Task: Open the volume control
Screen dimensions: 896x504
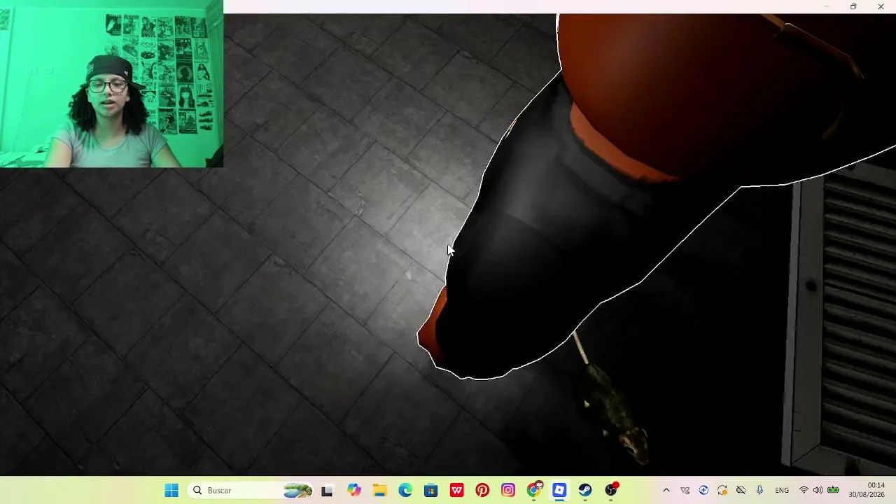Action: [818, 490]
